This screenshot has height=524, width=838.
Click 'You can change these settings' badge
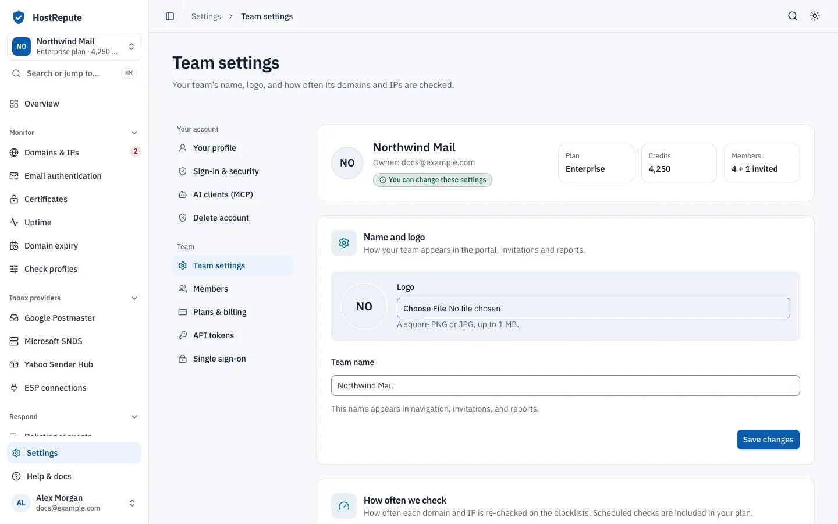click(432, 180)
